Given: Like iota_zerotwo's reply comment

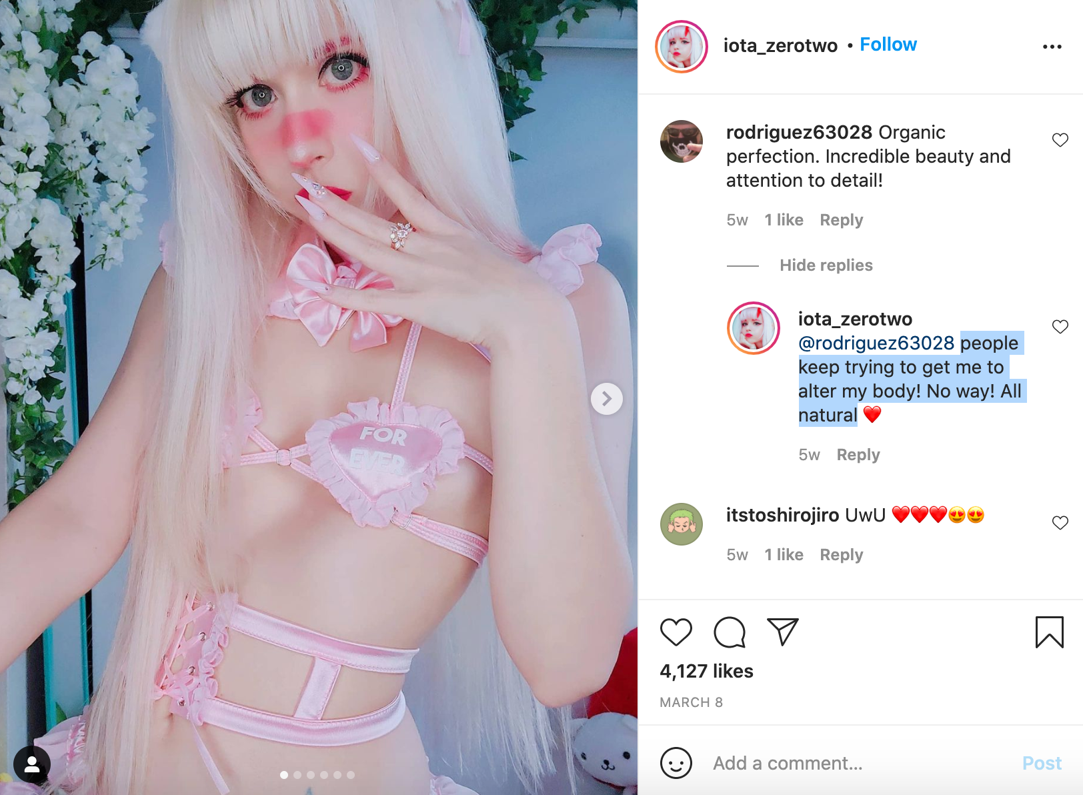Looking at the screenshot, I should 1060,327.
